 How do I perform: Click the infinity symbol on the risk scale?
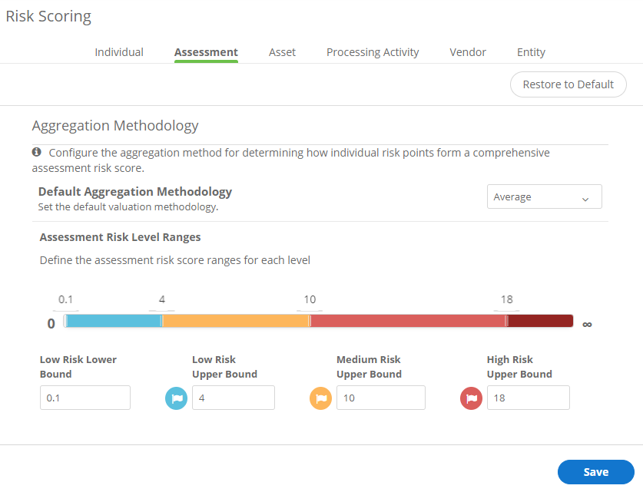(x=587, y=324)
